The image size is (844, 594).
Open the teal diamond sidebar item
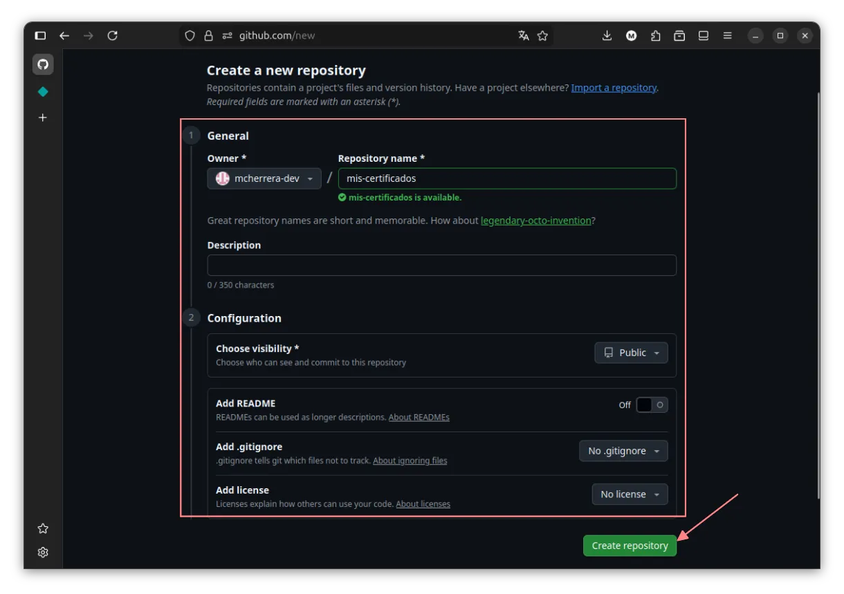point(43,91)
